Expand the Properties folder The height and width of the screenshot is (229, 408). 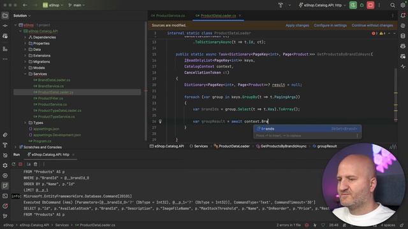tap(25, 43)
